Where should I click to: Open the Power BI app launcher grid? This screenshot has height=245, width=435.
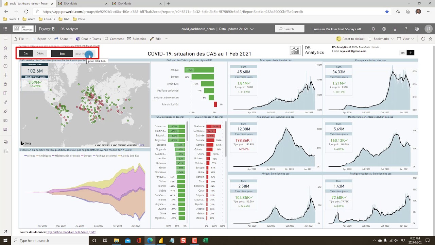click(x=5, y=29)
